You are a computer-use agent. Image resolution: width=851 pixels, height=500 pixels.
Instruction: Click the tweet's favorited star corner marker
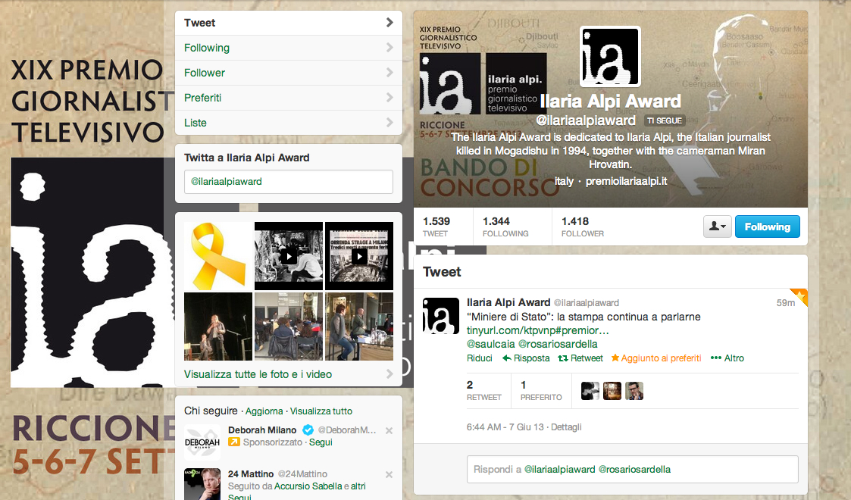point(800,296)
